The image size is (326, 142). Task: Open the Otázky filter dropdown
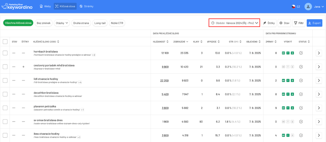pos(62,23)
